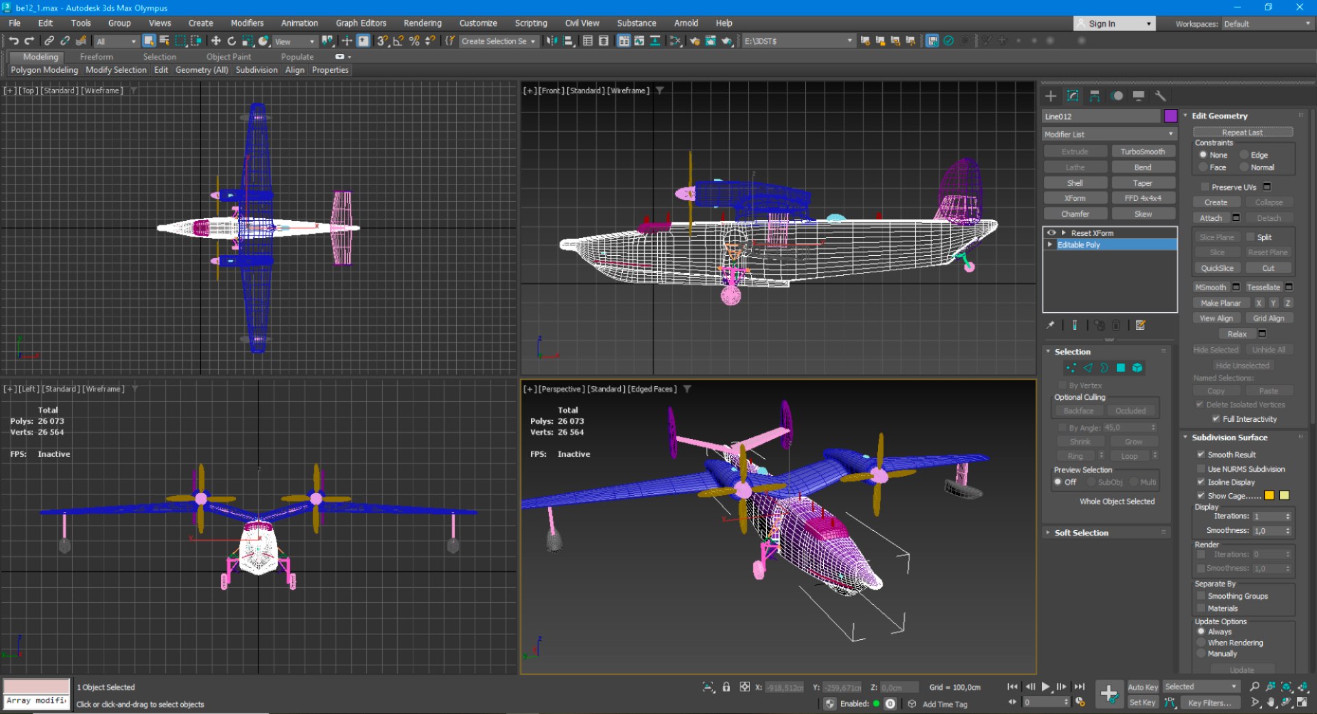Open the Hierarchy command panel tab
The image size is (1317, 714).
pyautogui.click(x=1095, y=96)
